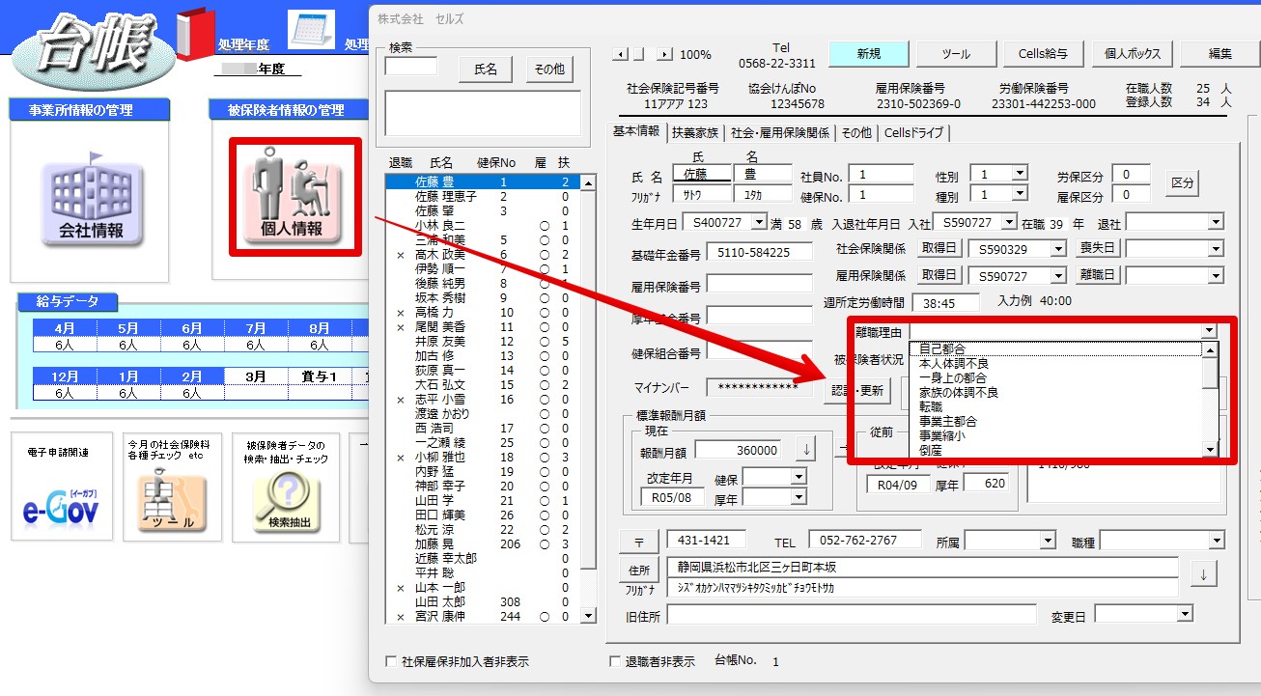Select 事業縮小 from the list
Screen dimensions: 1261x696
pos(1057,435)
